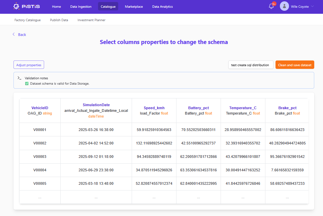The height and width of the screenshot is (216, 323).
Task: Click date 2025-09-12 01:18:00
Action: pos(96,157)
